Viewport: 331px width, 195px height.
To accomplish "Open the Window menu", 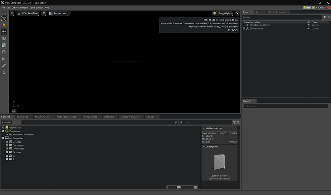I will click(24, 8).
